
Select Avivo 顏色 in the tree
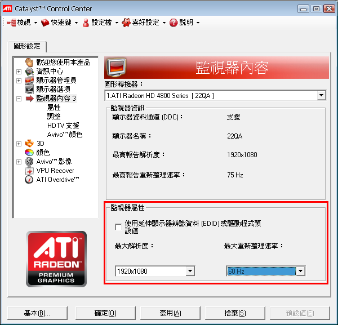(65, 135)
